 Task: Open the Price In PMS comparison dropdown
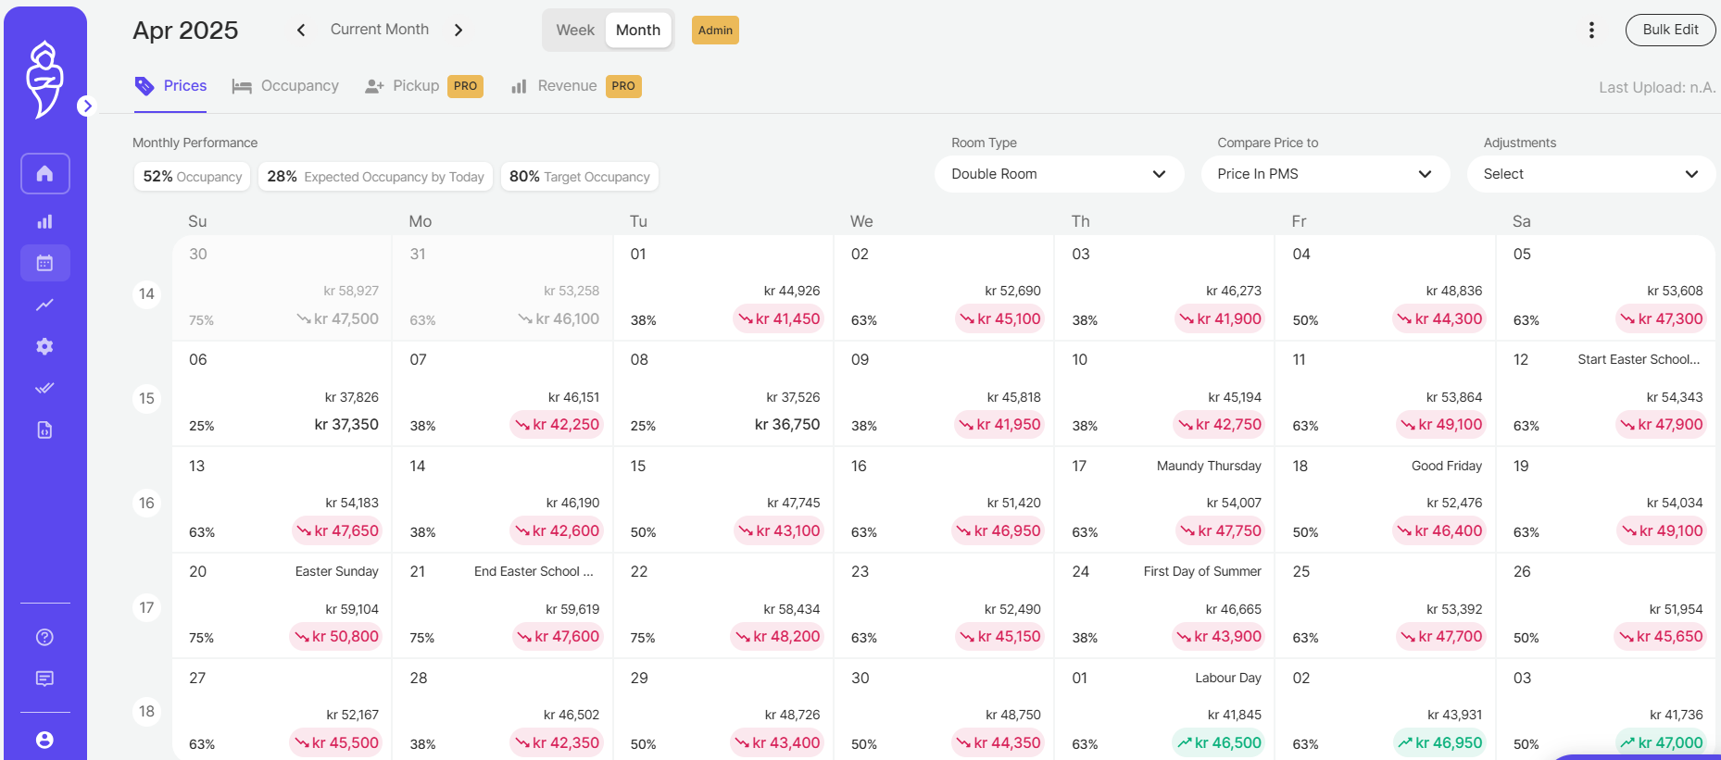click(x=1325, y=174)
